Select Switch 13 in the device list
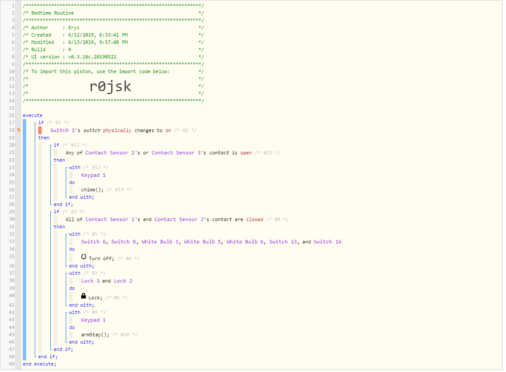506x372 pixels. (x=283, y=242)
